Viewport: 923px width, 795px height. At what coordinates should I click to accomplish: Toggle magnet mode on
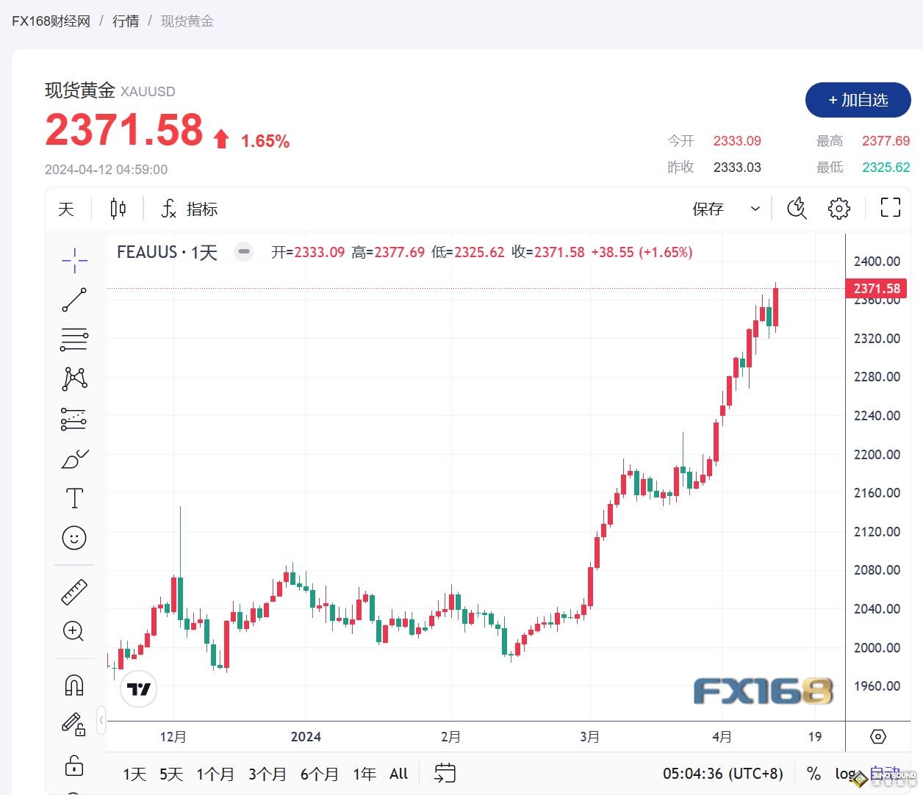click(x=74, y=684)
